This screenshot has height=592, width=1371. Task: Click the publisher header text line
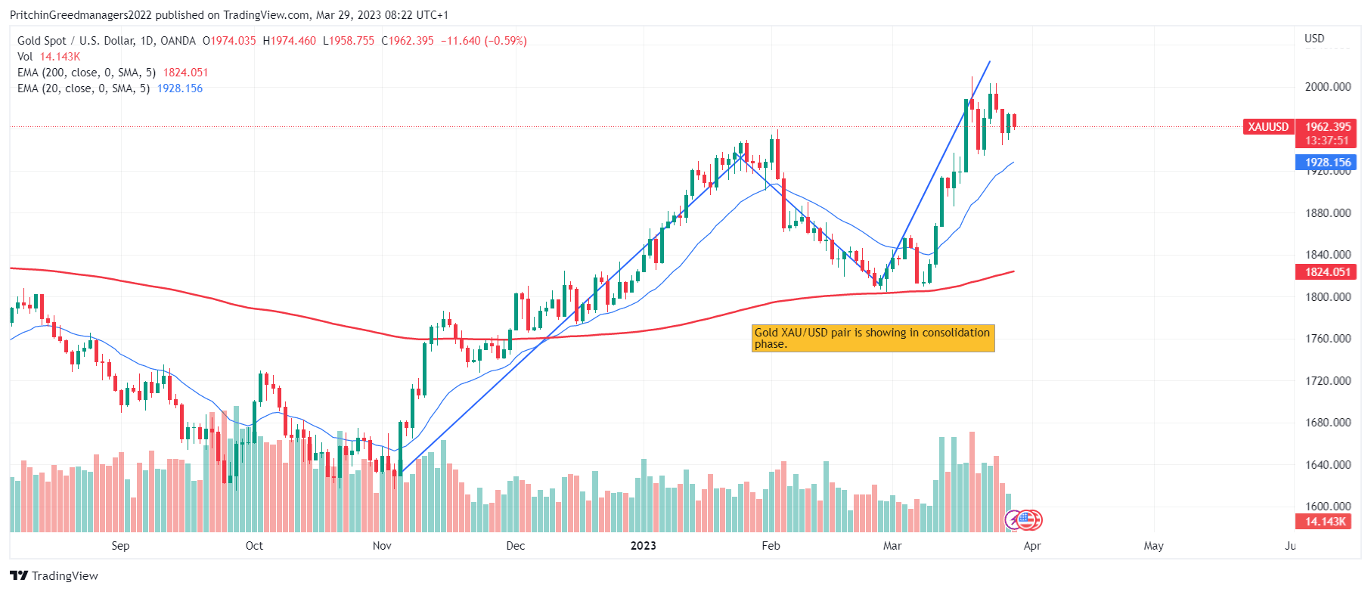tap(229, 15)
